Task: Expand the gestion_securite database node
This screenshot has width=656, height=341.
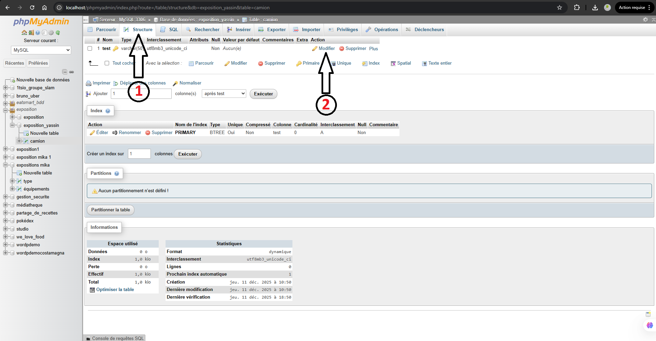Action: coord(5,197)
